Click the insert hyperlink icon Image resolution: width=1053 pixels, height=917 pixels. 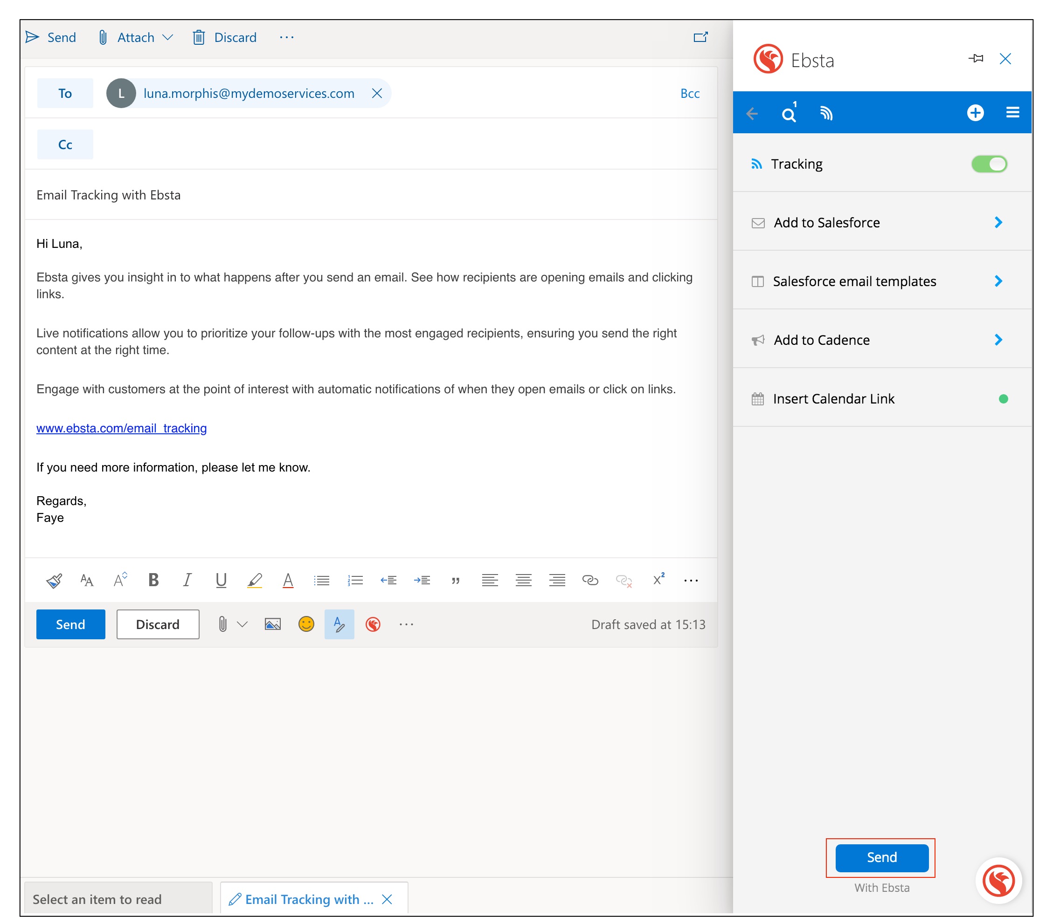[x=590, y=580]
